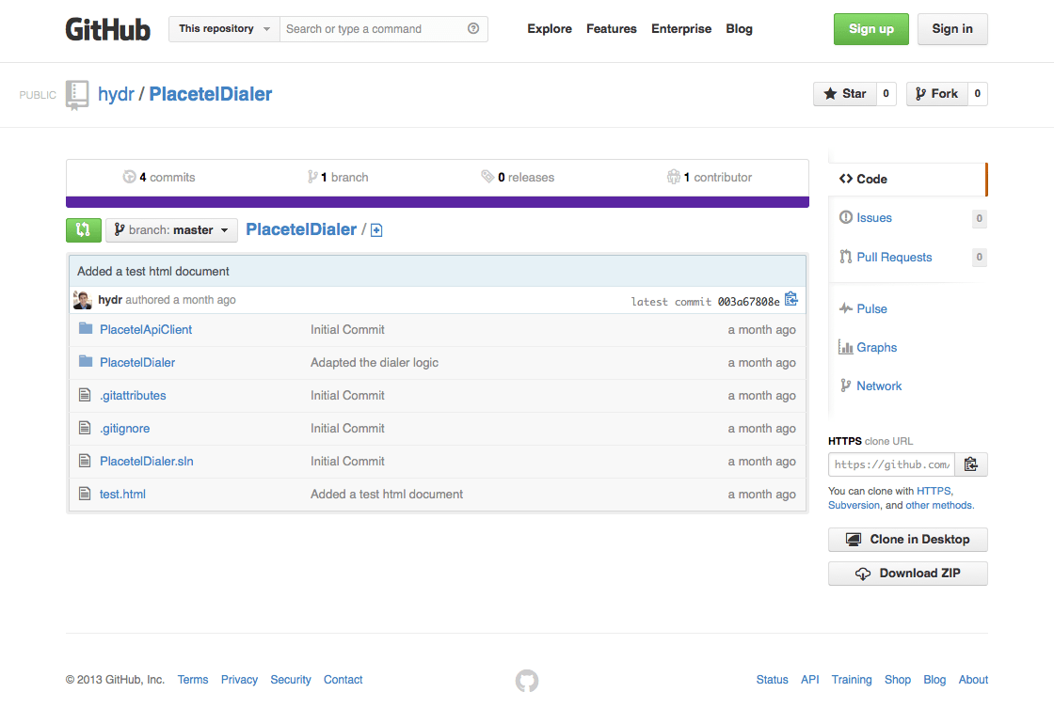This screenshot has width=1054, height=708.
Task: Click the GitHub logo in the header
Action: pos(107,29)
